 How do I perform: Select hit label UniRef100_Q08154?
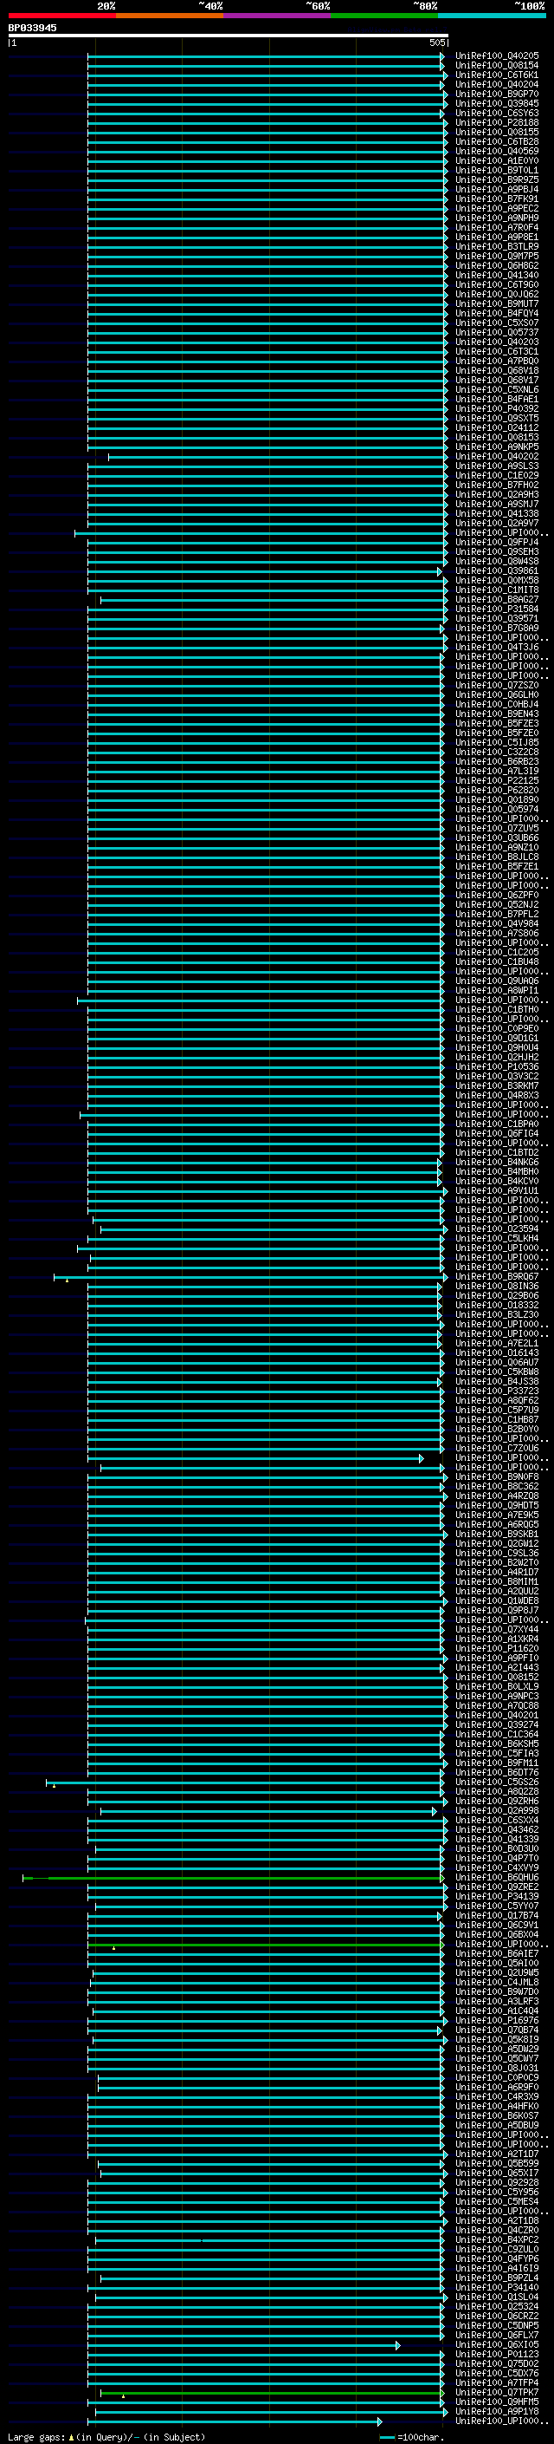point(497,66)
